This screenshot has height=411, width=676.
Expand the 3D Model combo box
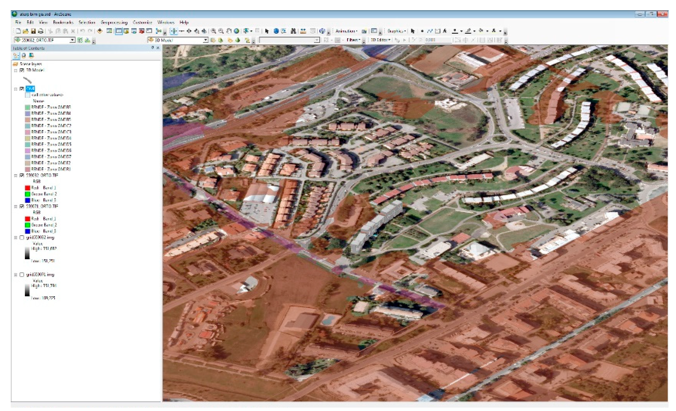[x=205, y=40]
